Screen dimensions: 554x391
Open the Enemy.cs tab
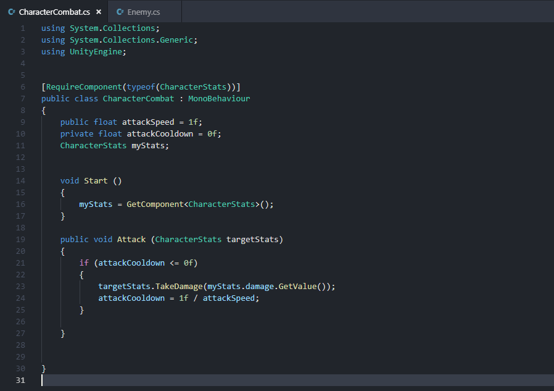(x=144, y=12)
